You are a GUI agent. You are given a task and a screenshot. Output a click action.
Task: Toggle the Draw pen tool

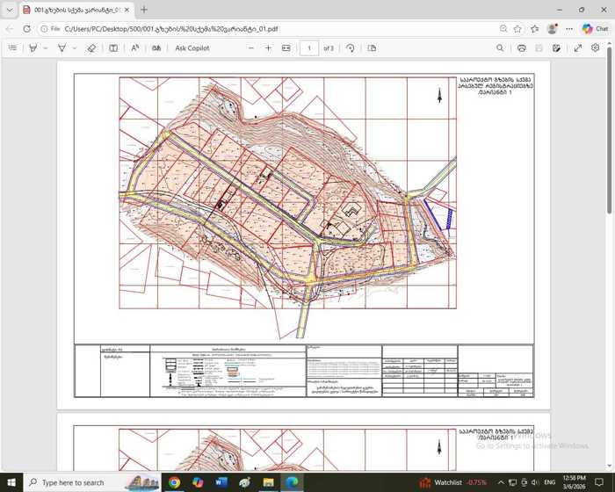coord(61,48)
